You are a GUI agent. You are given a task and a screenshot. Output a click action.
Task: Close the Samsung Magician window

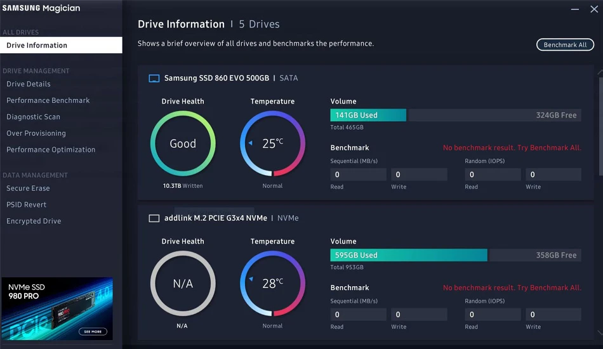click(x=594, y=10)
